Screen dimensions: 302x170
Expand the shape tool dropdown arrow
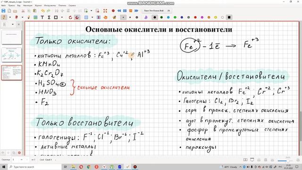coord(62,17)
